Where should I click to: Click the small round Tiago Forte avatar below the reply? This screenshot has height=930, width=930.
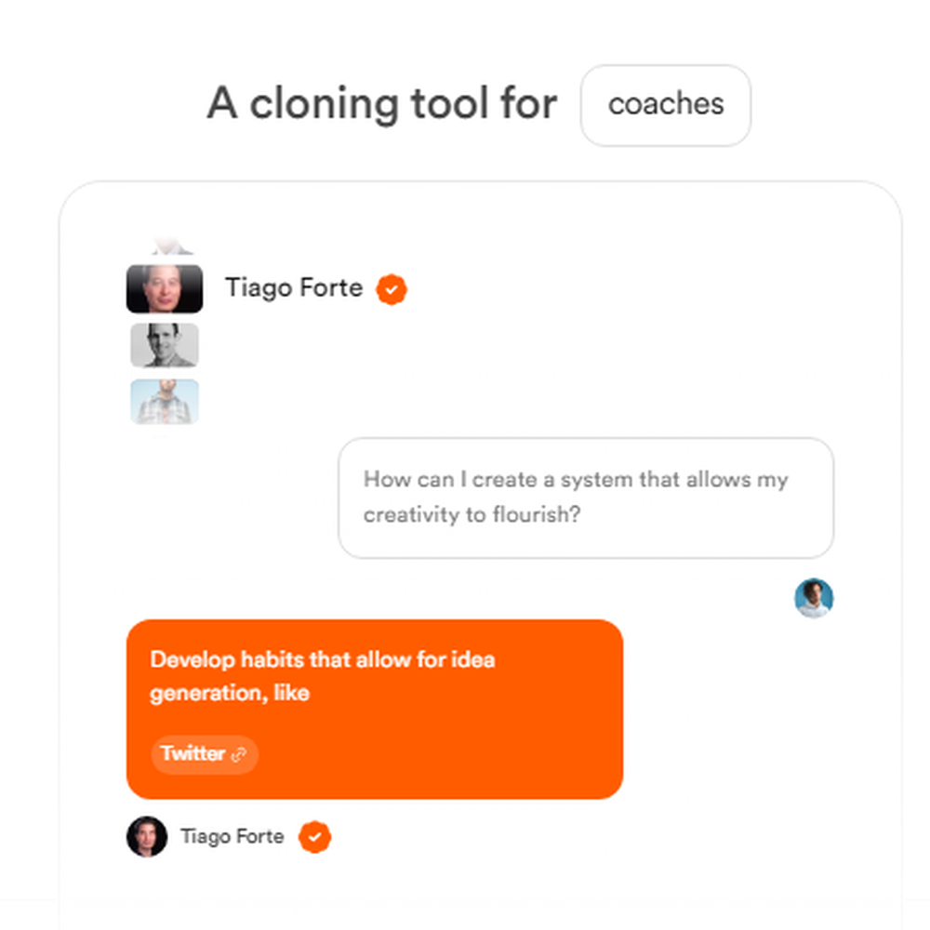pyautogui.click(x=147, y=836)
